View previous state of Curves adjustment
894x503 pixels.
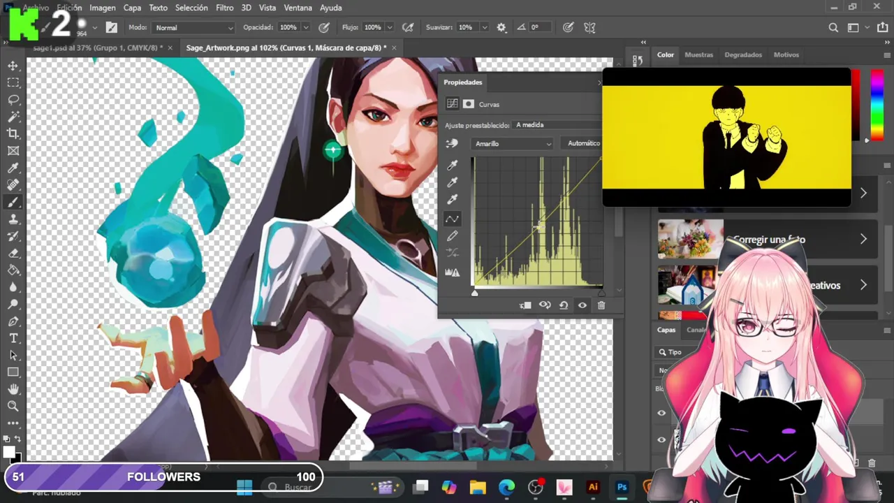[545, 305]
